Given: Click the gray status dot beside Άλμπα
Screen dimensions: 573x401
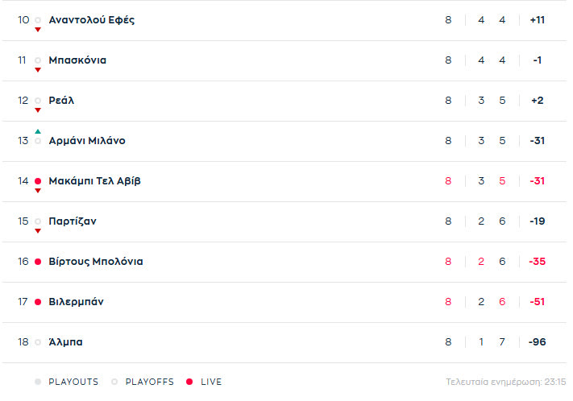Looking at the screenshot, I should pyautogui.click(x=38, y=342).
